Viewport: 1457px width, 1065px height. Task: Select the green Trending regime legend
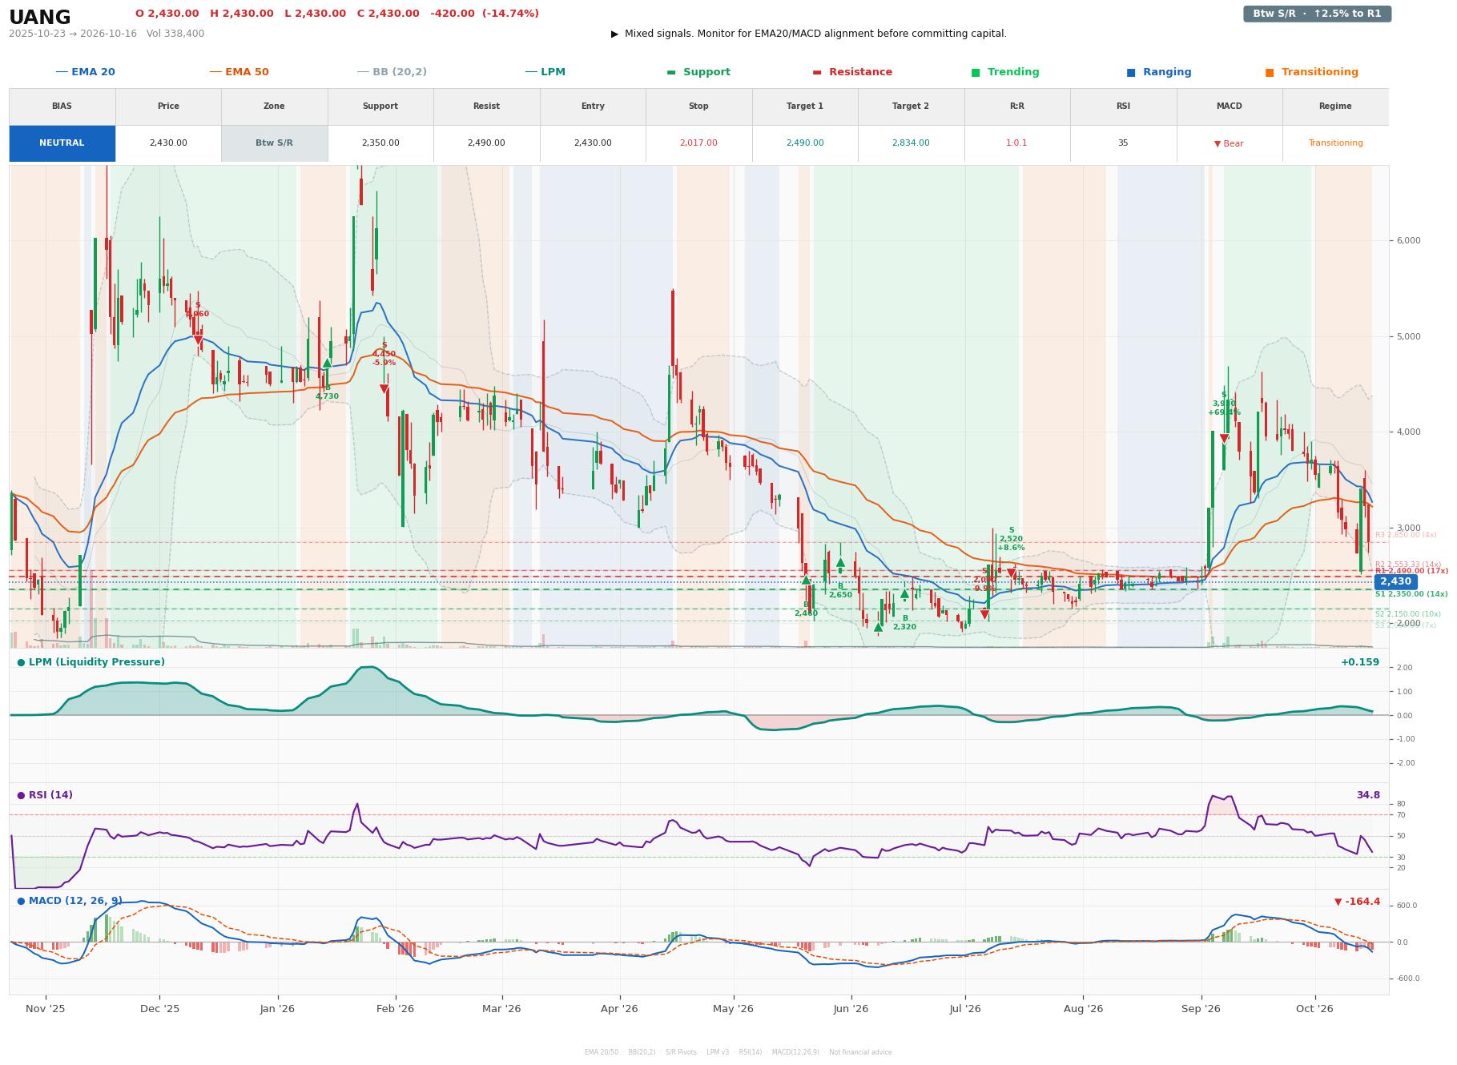tap(1005, 72)
